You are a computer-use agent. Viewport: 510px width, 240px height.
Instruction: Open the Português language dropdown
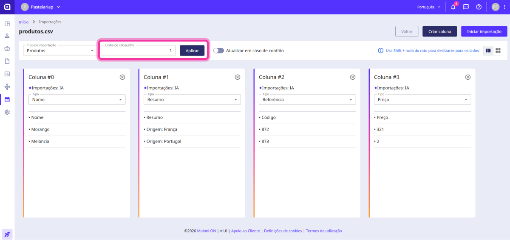[429, 7]
